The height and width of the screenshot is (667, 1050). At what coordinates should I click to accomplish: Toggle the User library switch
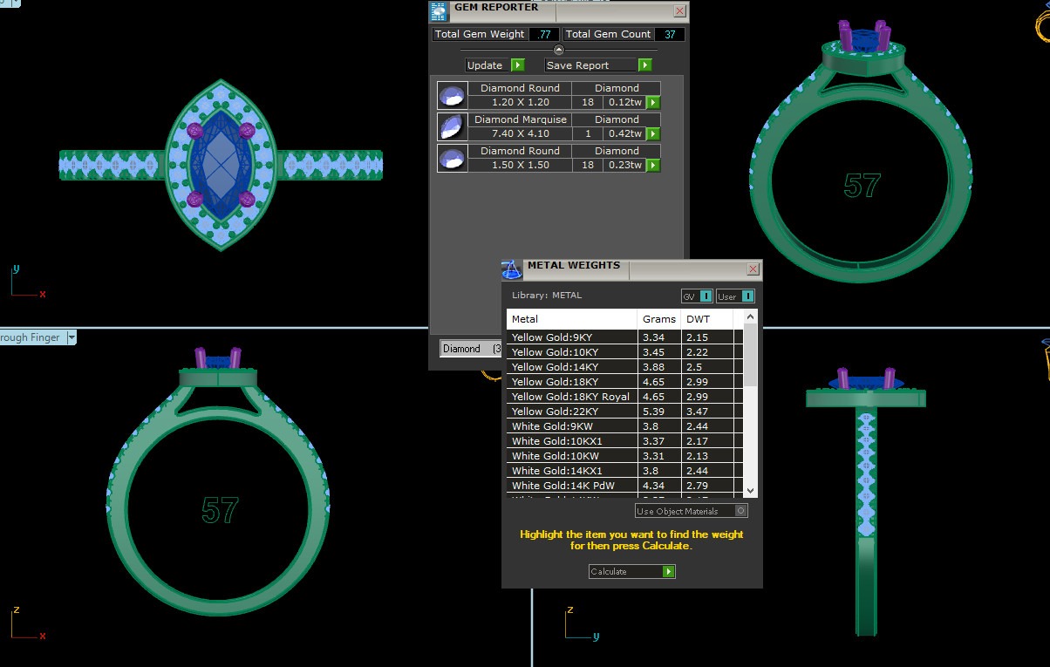pos(747,296)
